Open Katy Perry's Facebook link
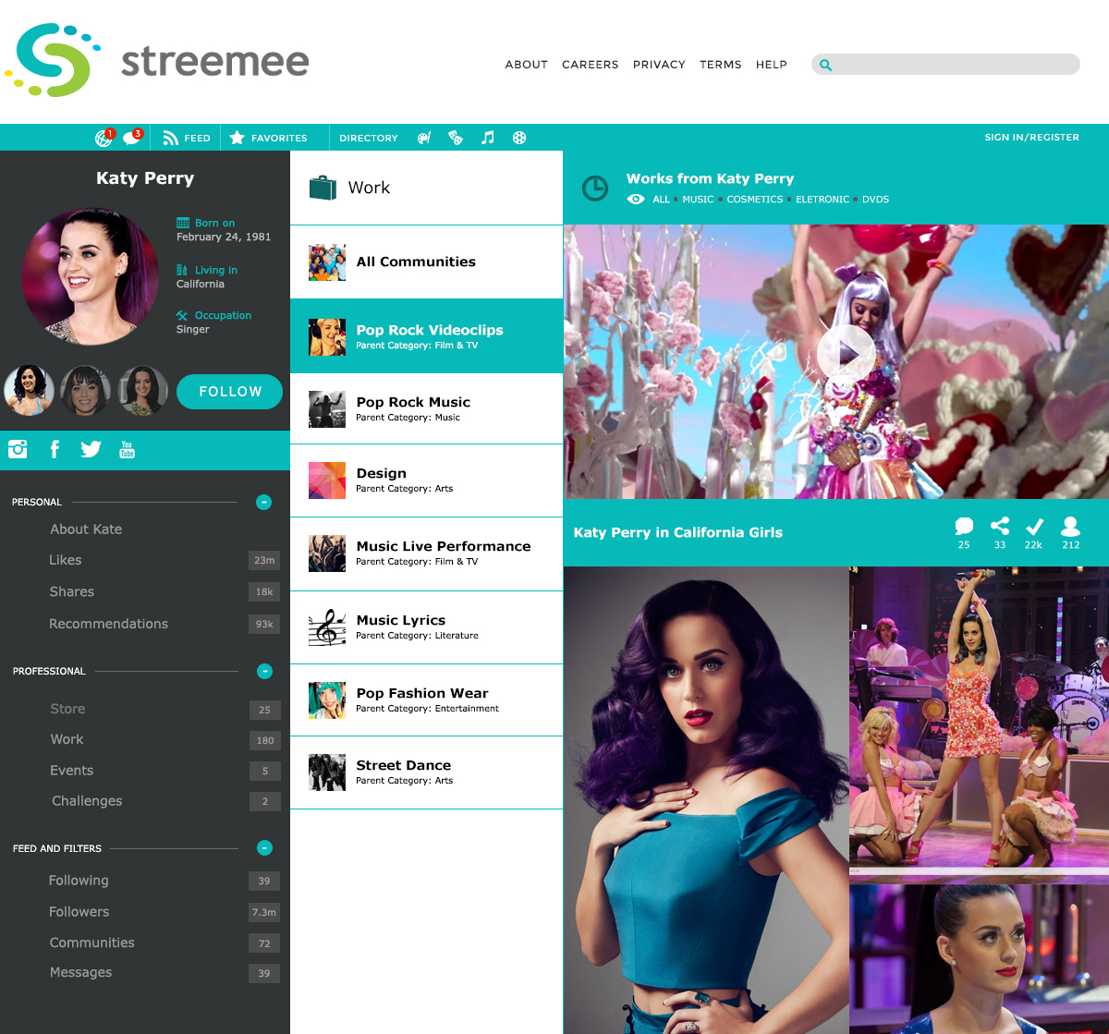The image size is (1109, 1034). pos(55,449)
